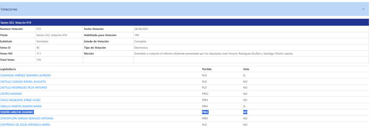Click the PLD party of CONTRERAS DE JESÚS row
The width and height of the screenshot is (370, 127).
tap(204, 125)
